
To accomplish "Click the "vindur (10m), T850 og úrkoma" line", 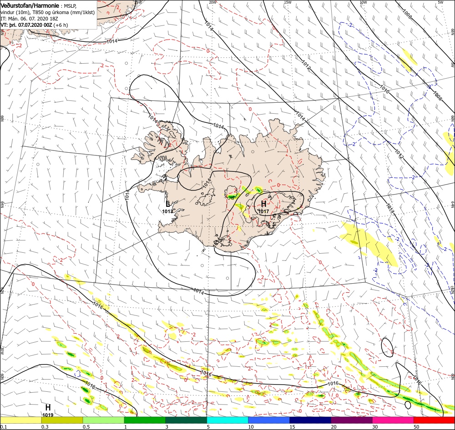I will 48,12.
